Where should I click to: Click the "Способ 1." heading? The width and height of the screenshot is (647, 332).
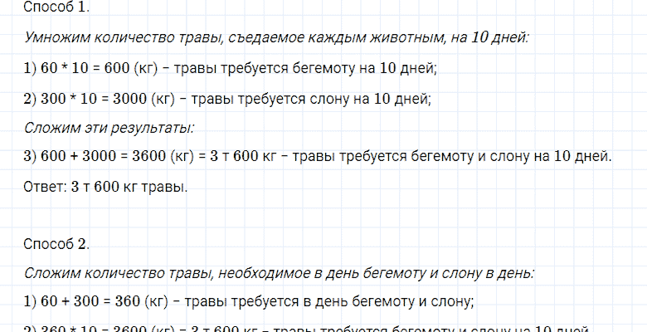[56, 7]
